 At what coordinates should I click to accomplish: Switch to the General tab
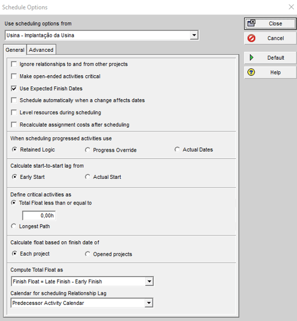tap(15, 50)
